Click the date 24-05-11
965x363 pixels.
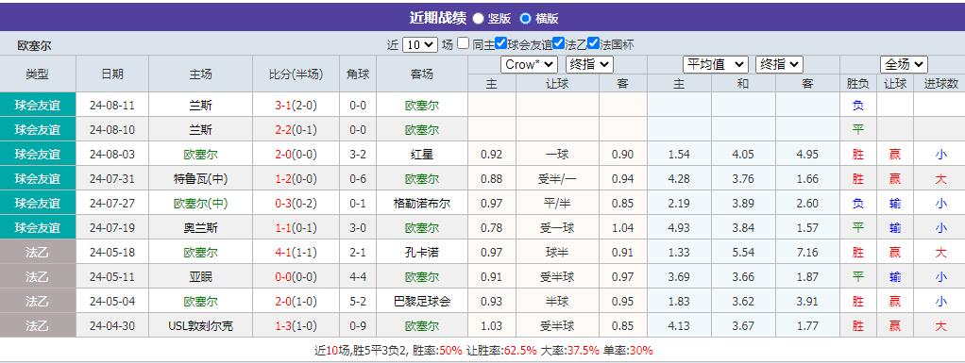(112, 277)
